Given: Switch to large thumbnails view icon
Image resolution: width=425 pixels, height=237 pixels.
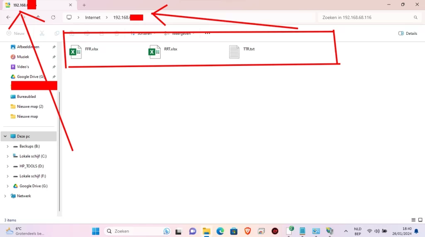Looking at the screenshot, I should point(420,220).
